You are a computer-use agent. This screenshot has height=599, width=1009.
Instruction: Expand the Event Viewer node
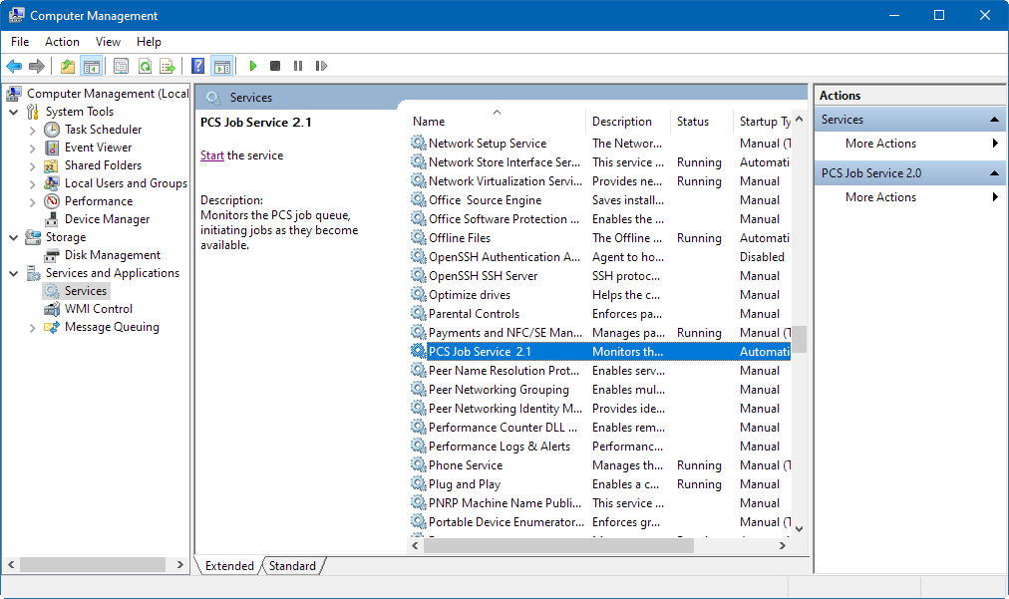click(32, 148)
